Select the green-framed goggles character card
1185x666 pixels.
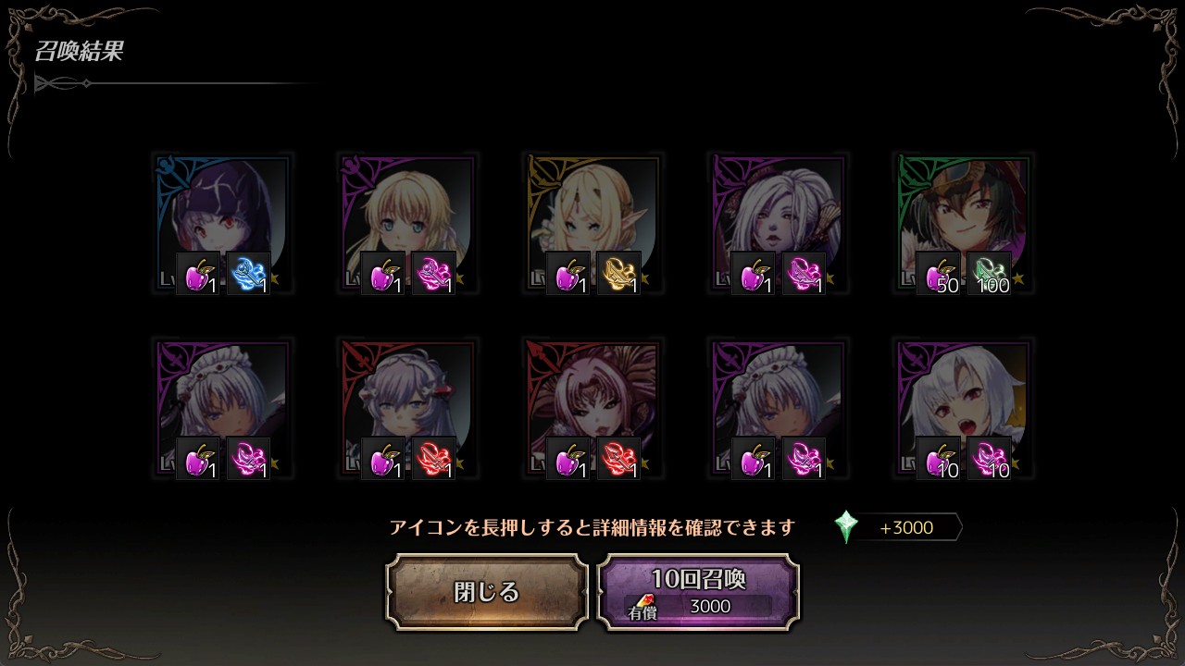coord(964,223)
